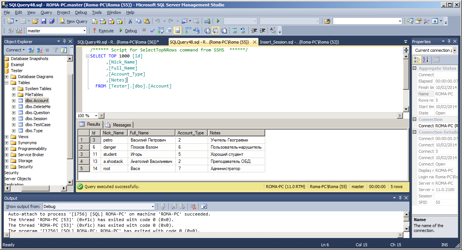Toggle the Categorized view in Properties panel
This screenshot has width=462, height=250.
(417, 60)
